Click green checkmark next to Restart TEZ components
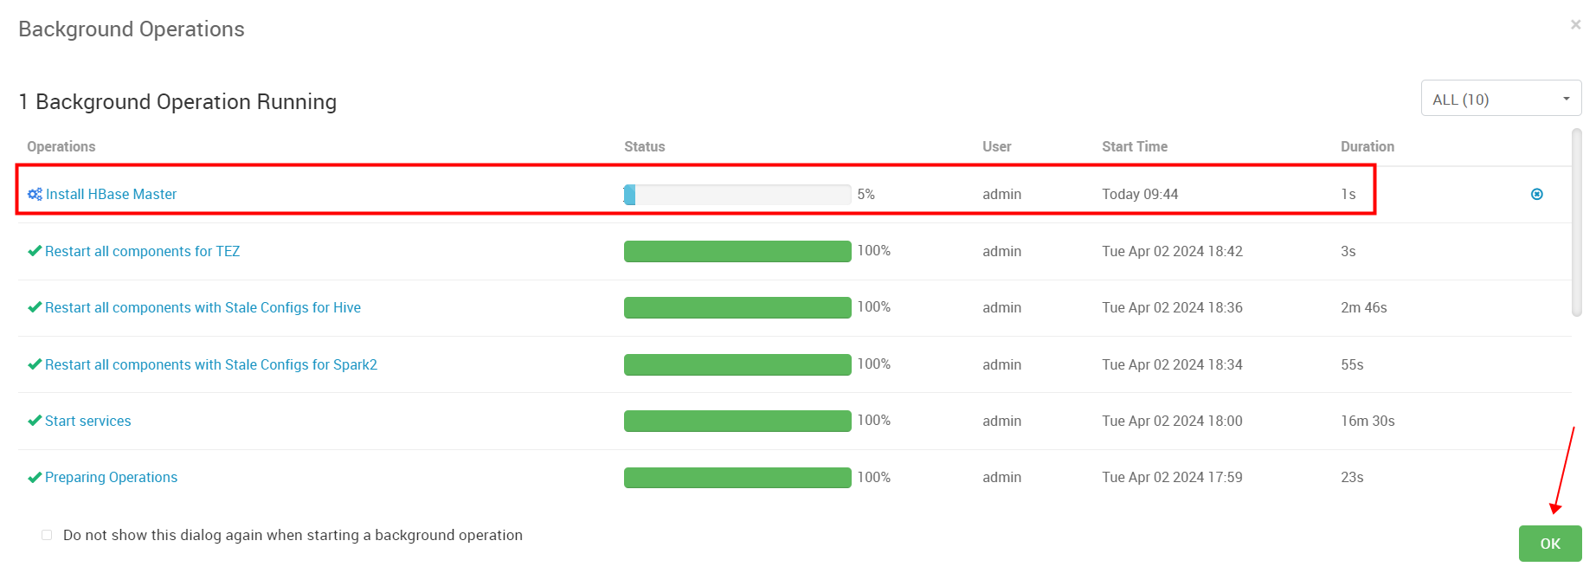 35,251
